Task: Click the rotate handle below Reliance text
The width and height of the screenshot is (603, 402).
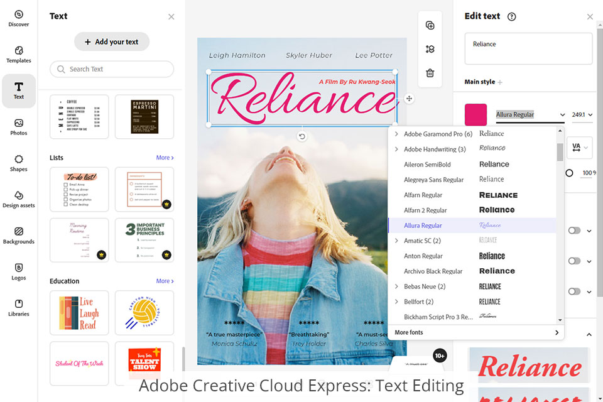Action: [302, 136]
